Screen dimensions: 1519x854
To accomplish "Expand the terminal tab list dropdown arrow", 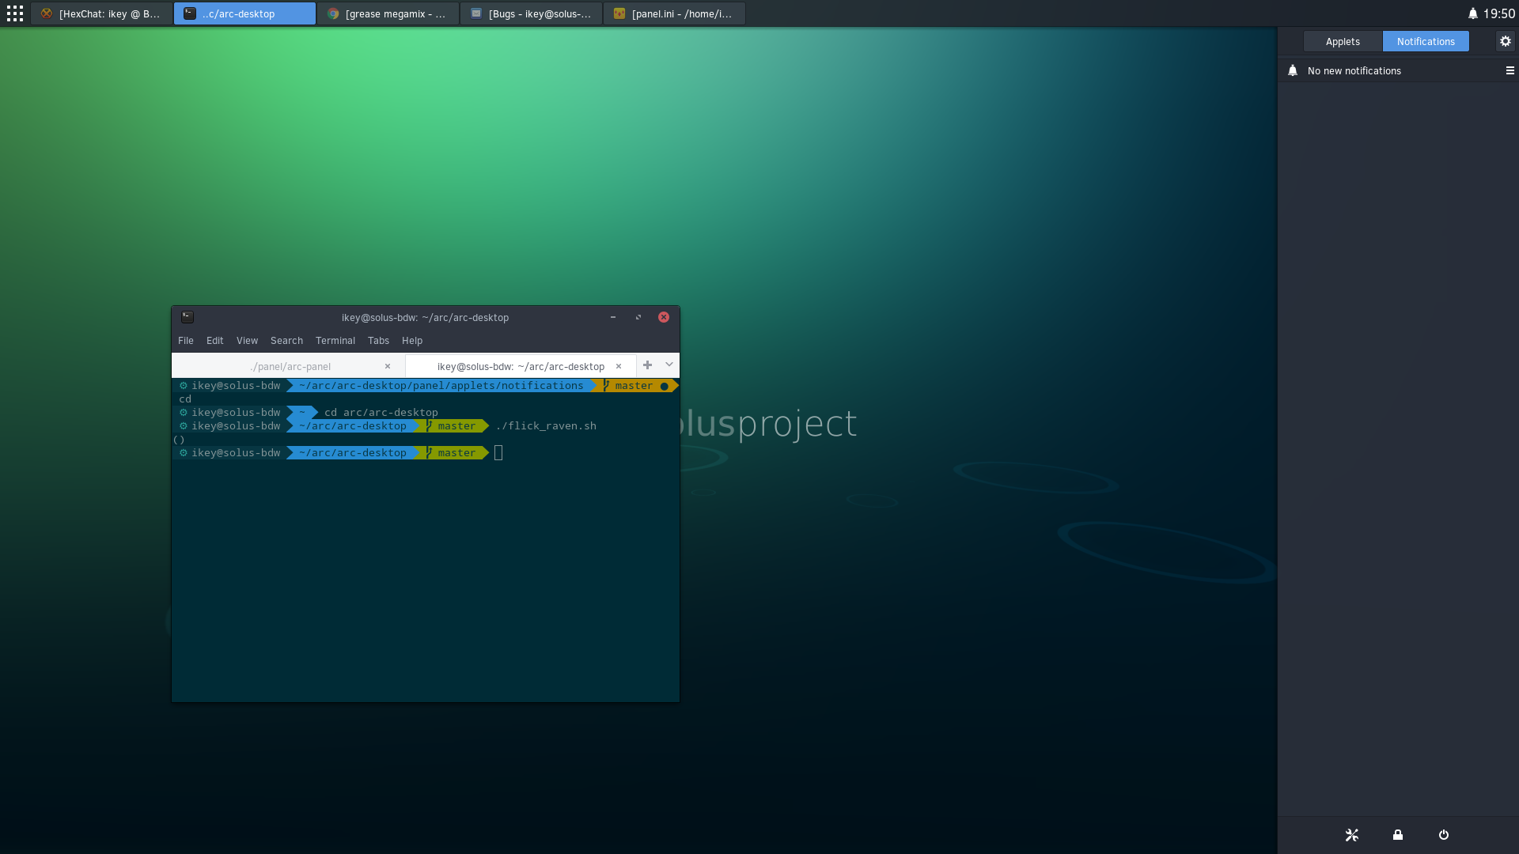I will (669, 365).
